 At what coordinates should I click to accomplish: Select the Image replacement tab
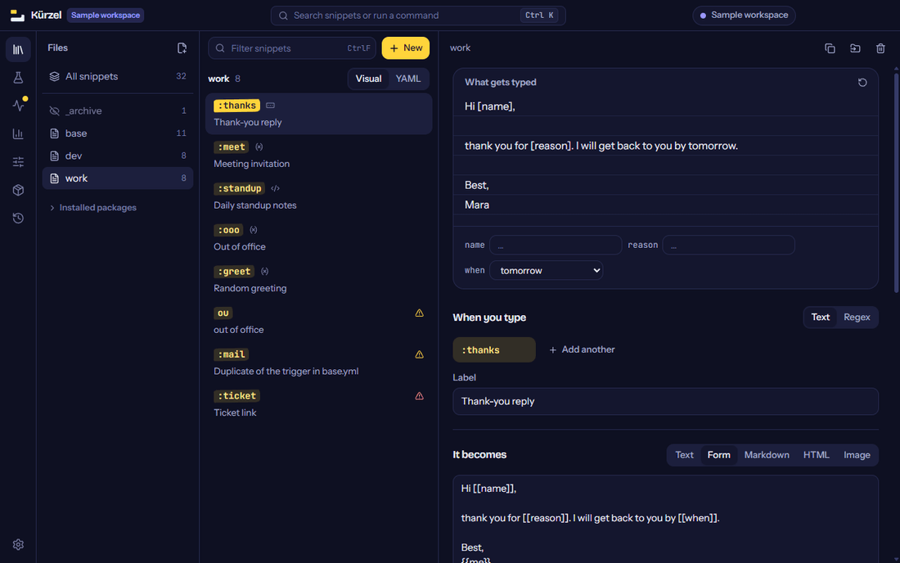pyautogui.click(x=857, y=455)
